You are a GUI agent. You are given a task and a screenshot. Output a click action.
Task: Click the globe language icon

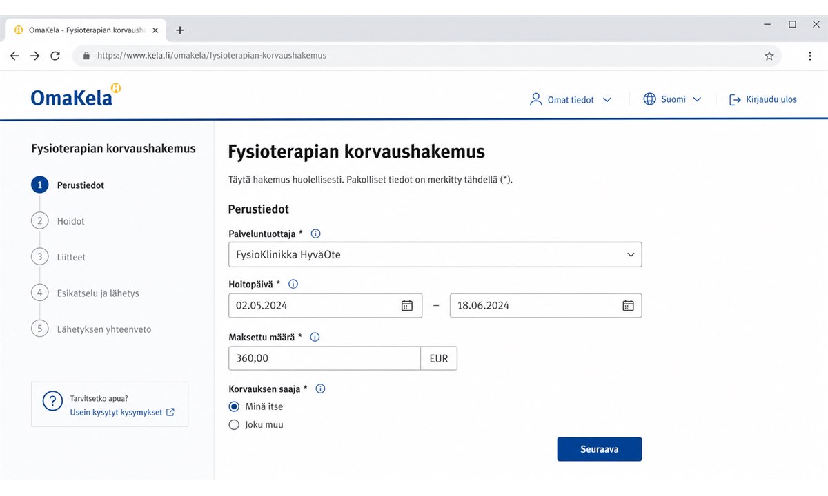pyautogui.click(x=649, y=99)
